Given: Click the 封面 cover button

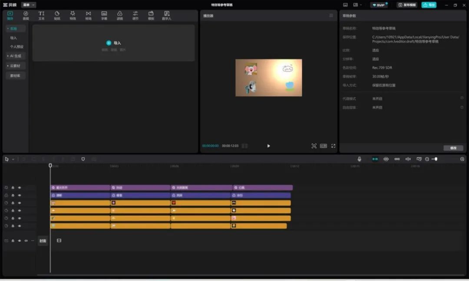Looking at the screenshot, I should click(x=43, y=241).
